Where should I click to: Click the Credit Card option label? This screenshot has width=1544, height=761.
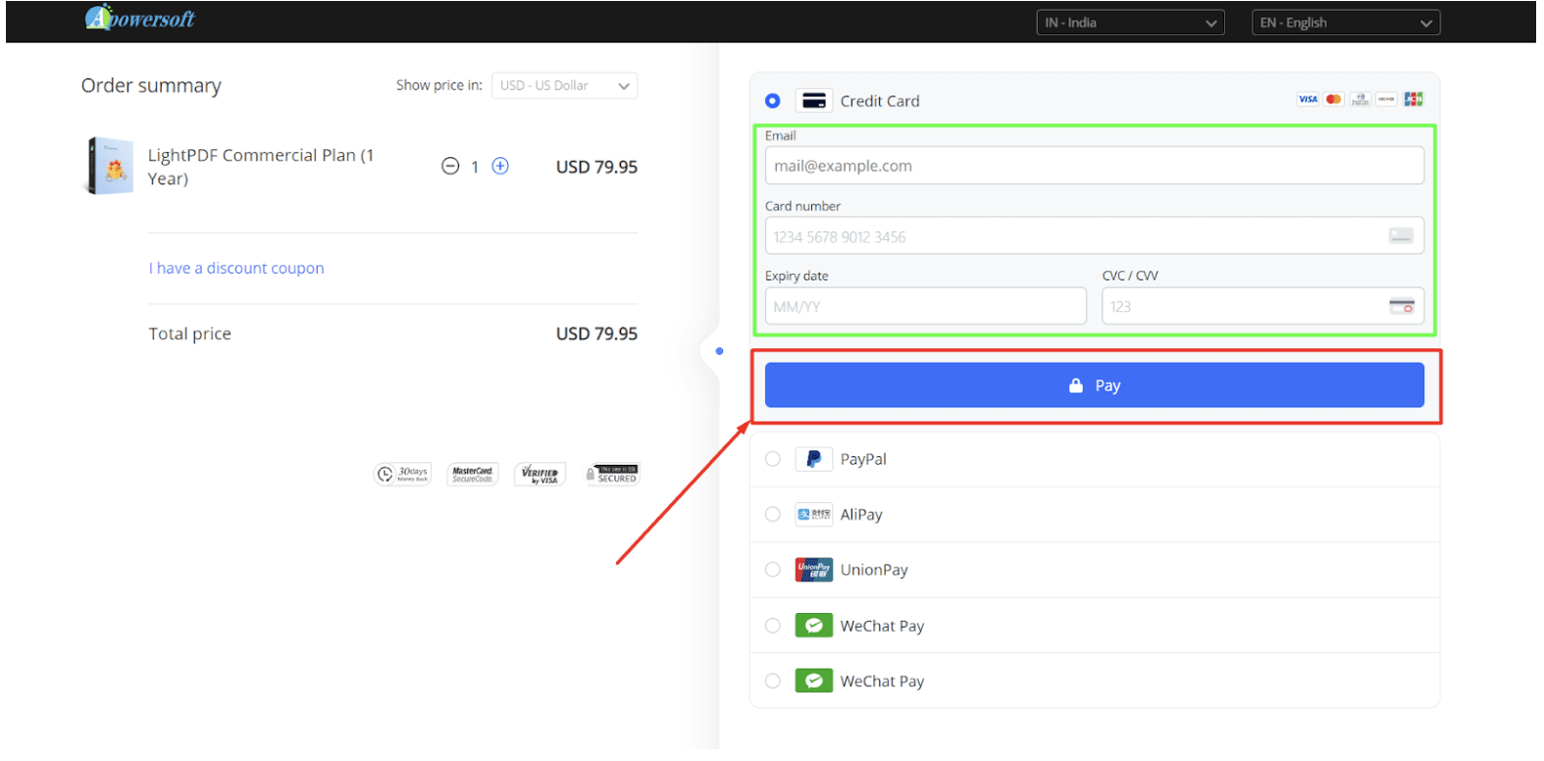[880, 101]
